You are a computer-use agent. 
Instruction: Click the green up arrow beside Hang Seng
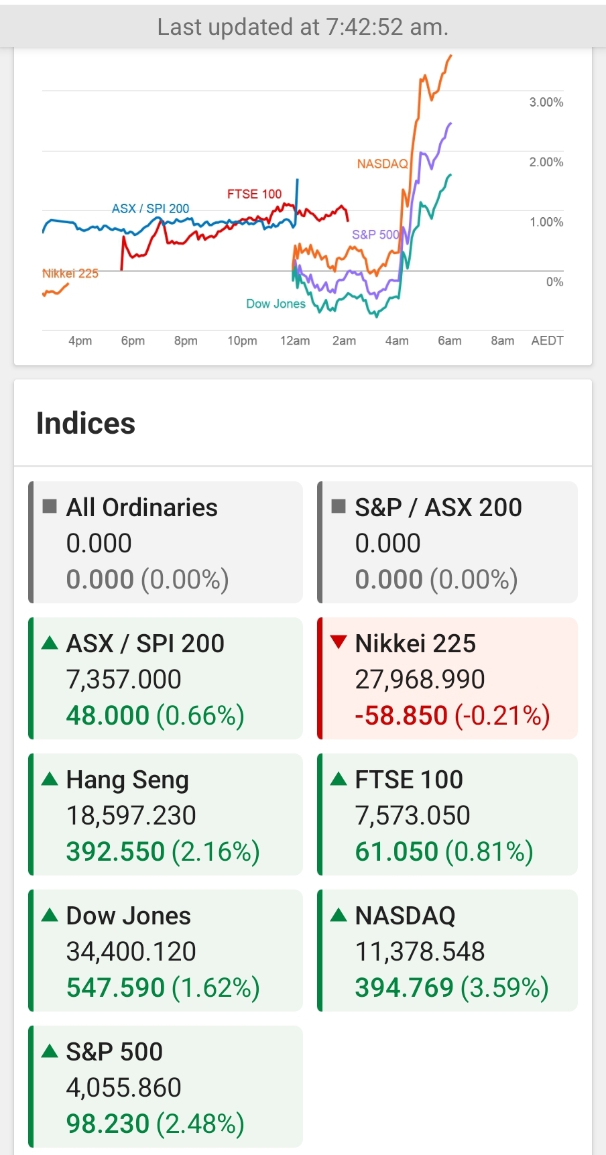click(50, 779)
